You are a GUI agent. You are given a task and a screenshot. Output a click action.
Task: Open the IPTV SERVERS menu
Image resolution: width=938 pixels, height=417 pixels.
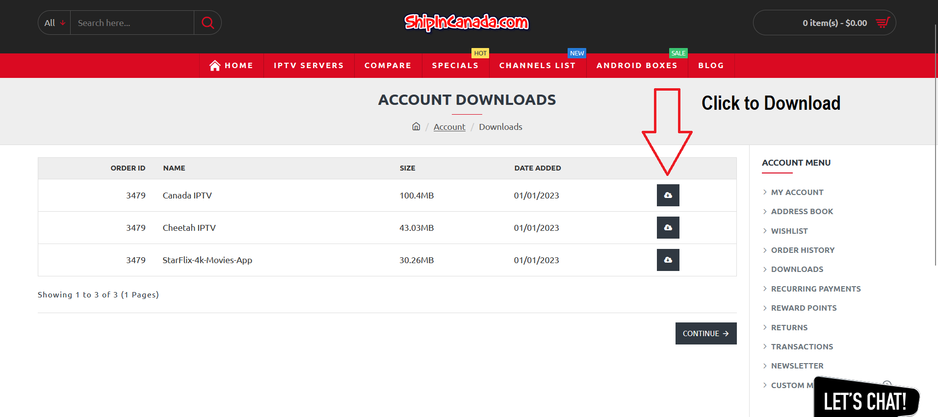coord(309,66)
